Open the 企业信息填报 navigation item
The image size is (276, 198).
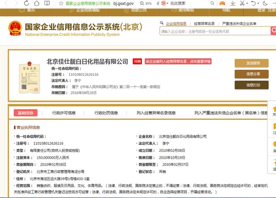[x=85, y=10]
